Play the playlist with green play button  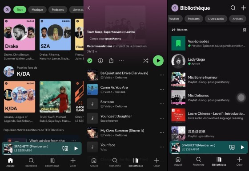158,61
